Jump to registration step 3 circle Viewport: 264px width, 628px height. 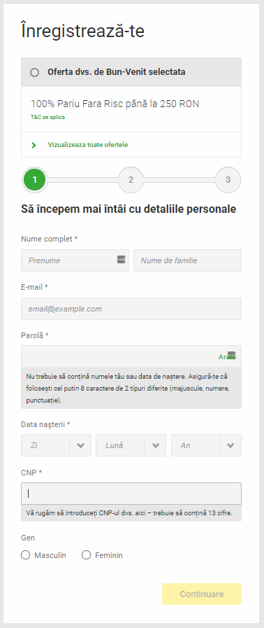pyautogui.click(x=228, y=180)
